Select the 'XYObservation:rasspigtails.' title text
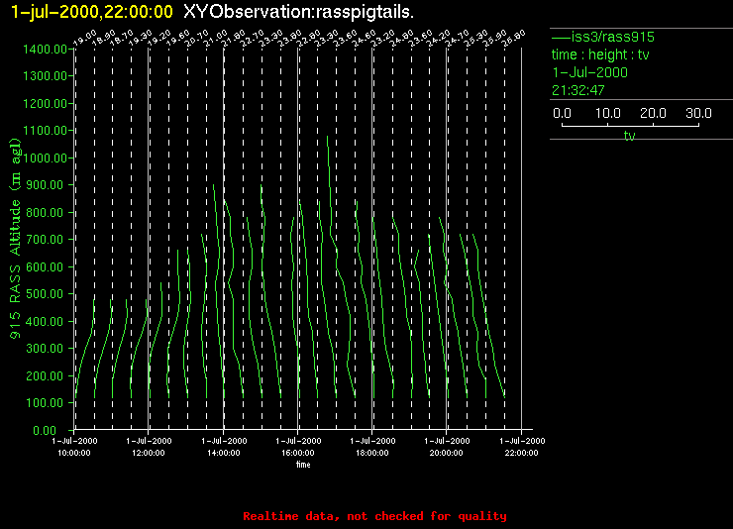This screenshot has width=733, height=529. click(299, 12)
